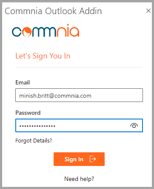Click the masked password dots
This screenshot has height=189, width=154.
[x=37, y=126]
